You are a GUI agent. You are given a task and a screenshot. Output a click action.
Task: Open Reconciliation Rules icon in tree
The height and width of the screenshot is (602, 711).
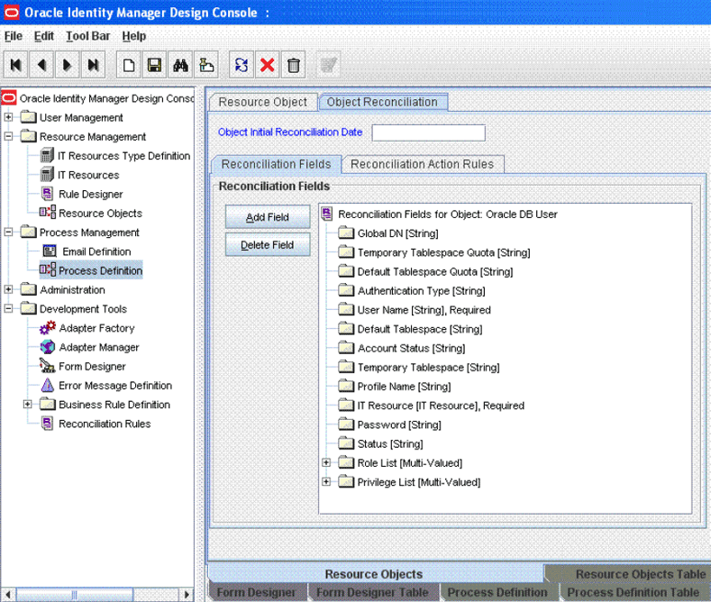click(47, 424)
